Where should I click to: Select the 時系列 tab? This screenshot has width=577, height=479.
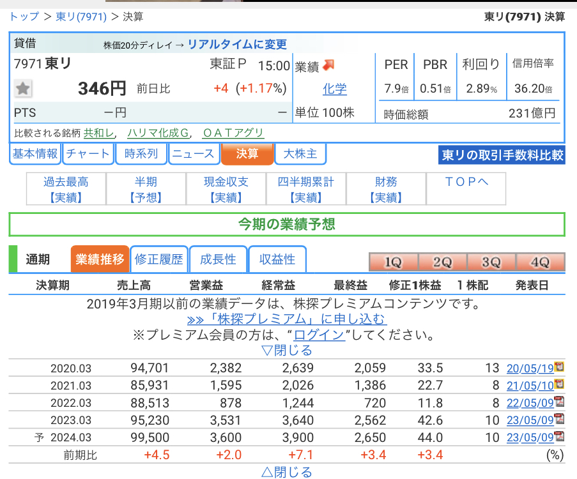pos(141,154)
